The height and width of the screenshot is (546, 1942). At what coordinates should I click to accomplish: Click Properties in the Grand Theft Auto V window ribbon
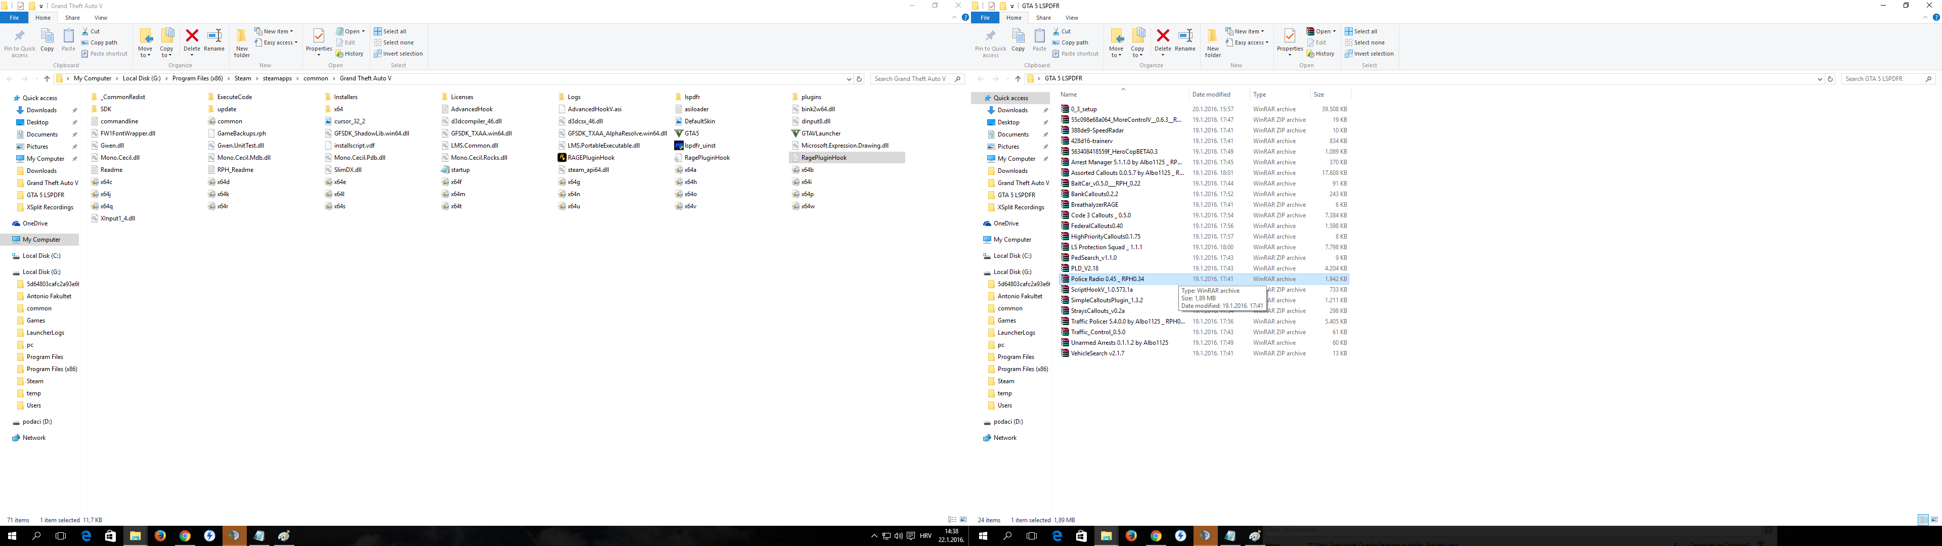click(x=318, y=41)
